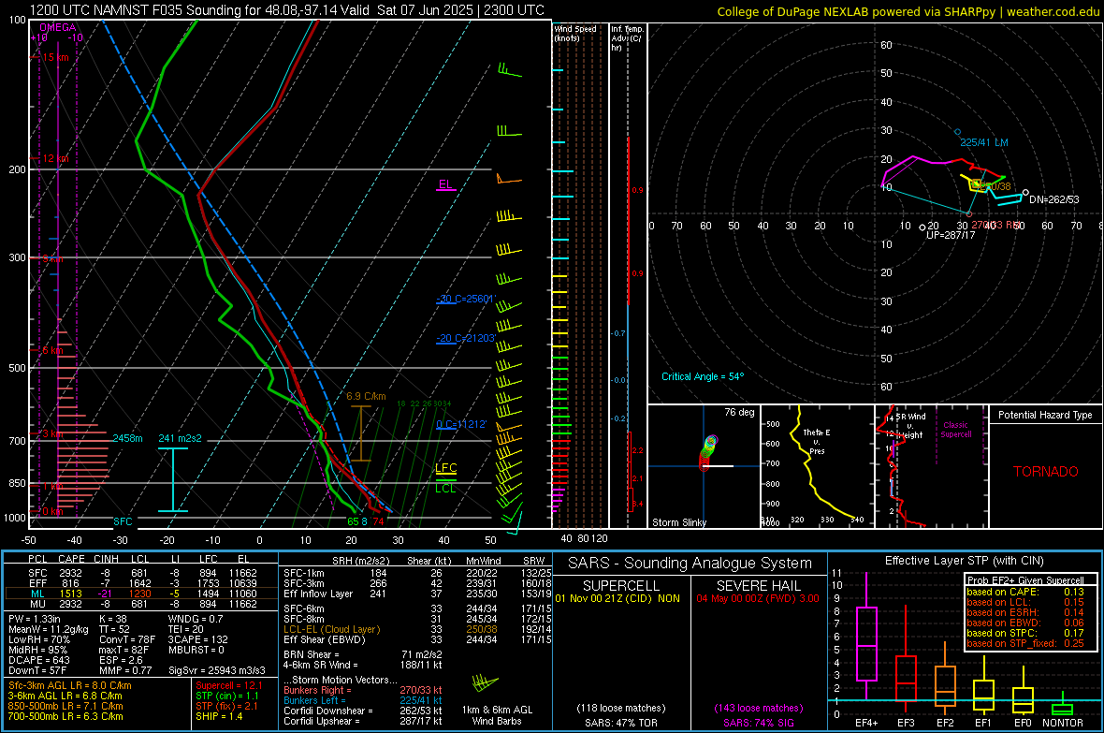Click the Theta-E v. Pres panel title
Screen dimensions: 1104x733
click(x=817, y=441)
